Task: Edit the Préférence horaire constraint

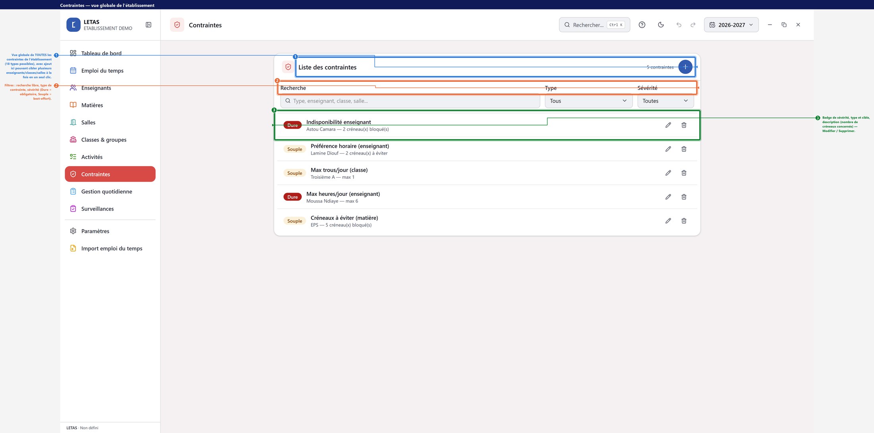Action: [668, 149]
